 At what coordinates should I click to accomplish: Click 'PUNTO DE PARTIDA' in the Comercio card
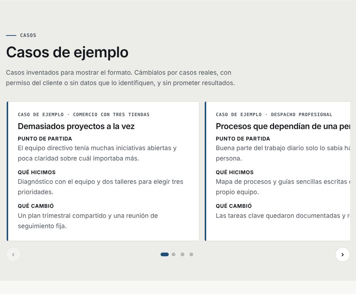[45, 139]
